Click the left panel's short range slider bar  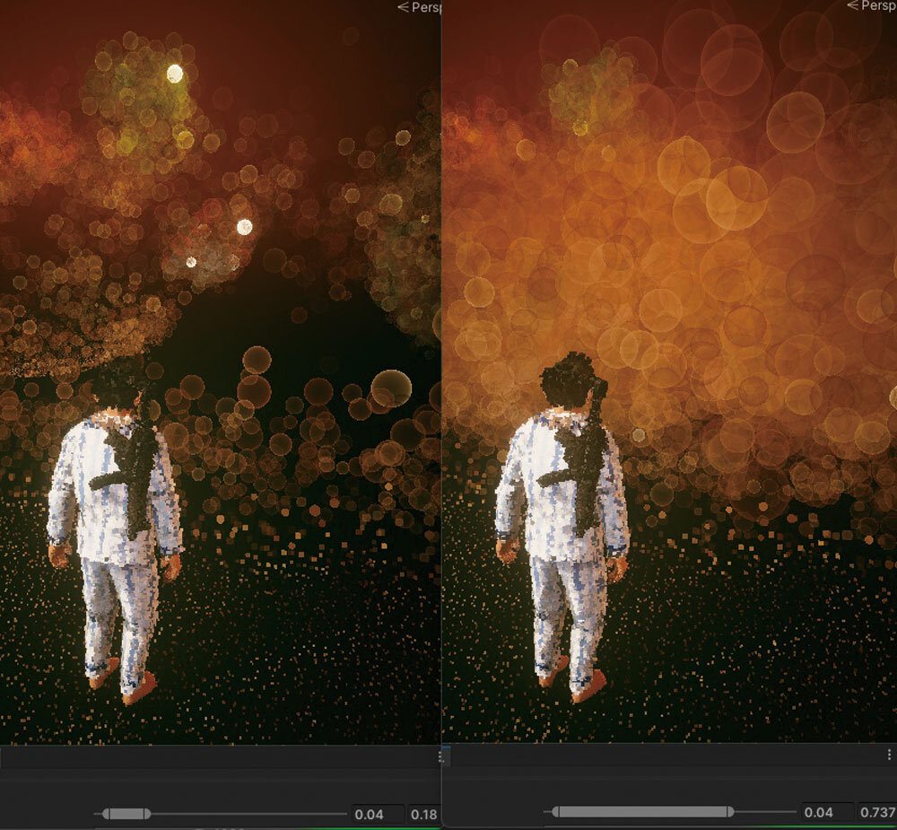127,814
